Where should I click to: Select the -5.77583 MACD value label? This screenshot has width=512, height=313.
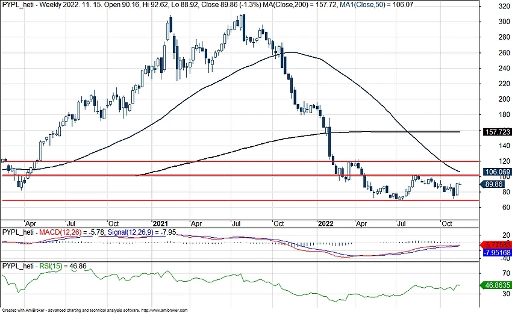coord(496,244)
